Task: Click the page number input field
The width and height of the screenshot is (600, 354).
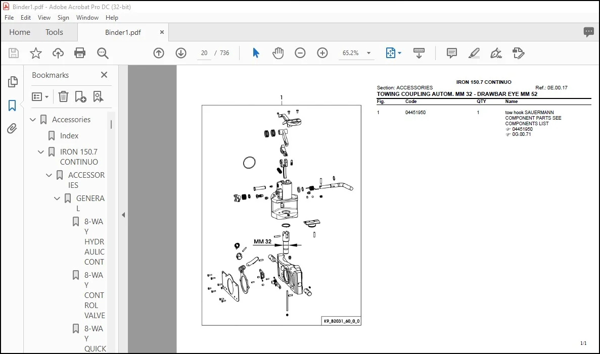Action: pos(204,53)
